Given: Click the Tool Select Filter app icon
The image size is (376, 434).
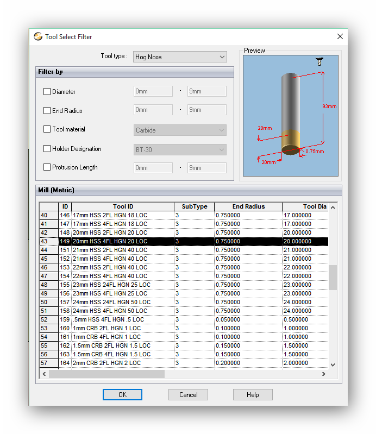Looking at the screenshot, I should pos(38,37).
